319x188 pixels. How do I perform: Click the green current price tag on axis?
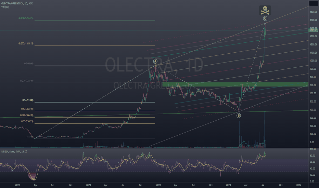pyautogui.click(x=314, y=30)
